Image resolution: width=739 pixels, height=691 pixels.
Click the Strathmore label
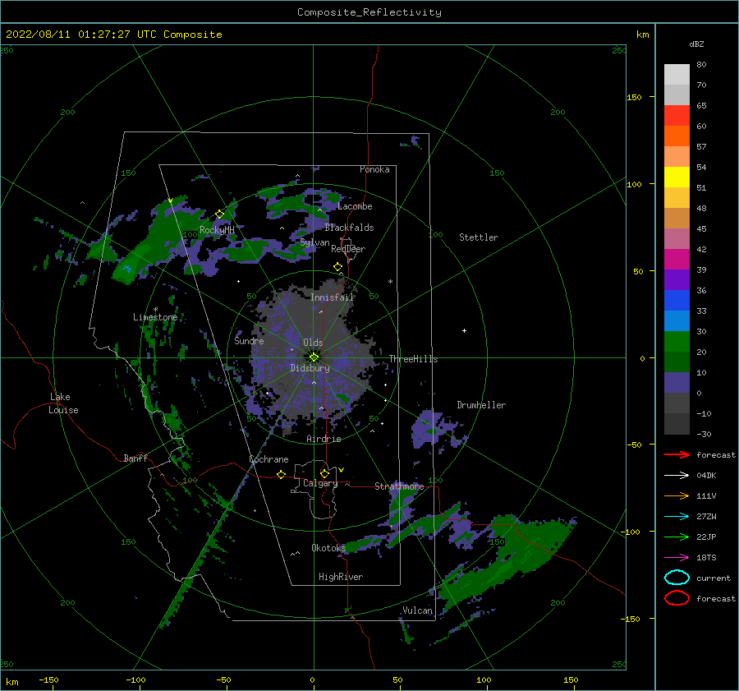[399, 486]
